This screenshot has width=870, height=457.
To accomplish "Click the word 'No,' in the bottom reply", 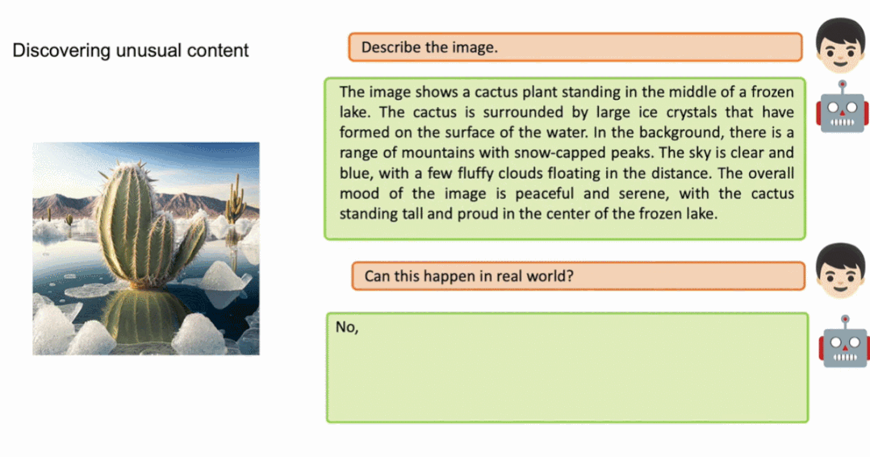I will click(x=347, y=327).
